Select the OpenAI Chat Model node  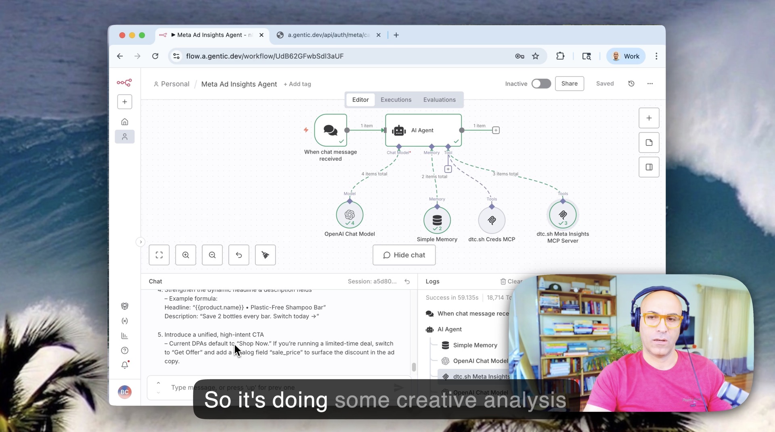[350, 215]
